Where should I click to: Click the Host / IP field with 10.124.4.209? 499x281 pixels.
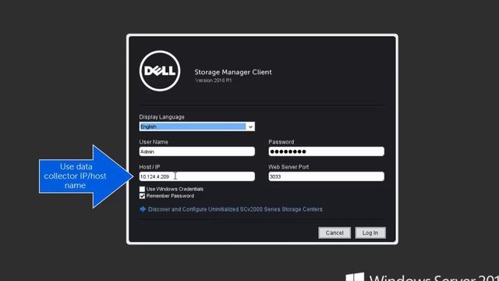197,176
